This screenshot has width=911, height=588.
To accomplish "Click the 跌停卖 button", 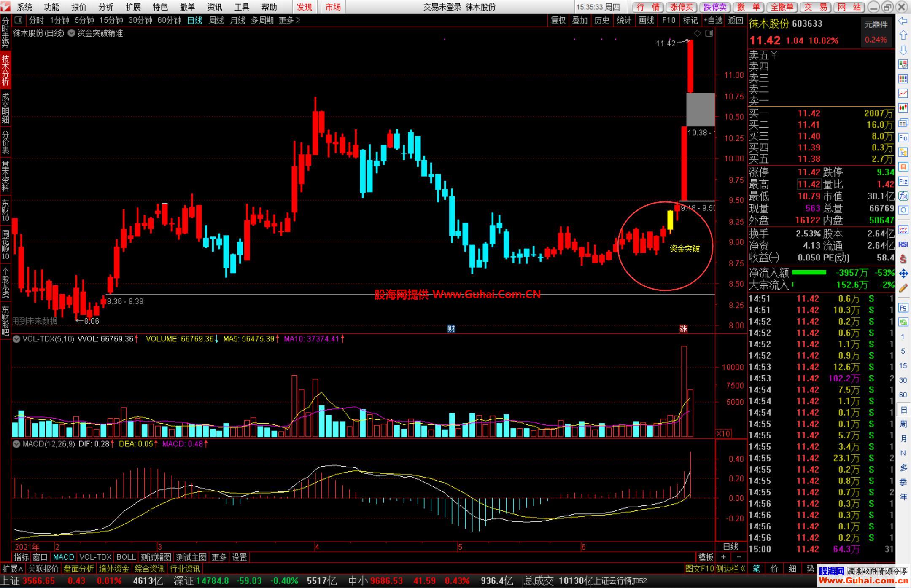I will (715, 7).
